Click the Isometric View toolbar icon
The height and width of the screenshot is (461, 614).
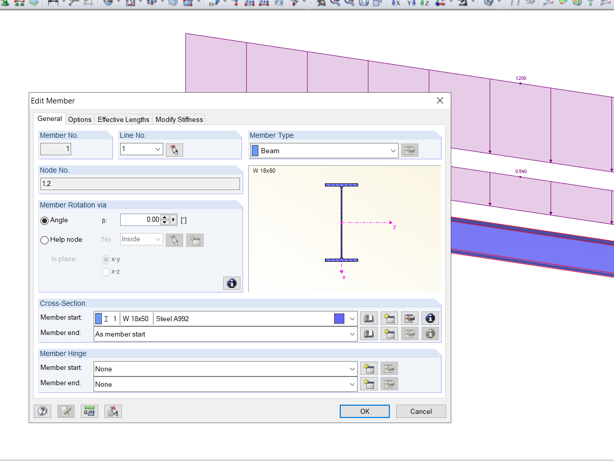441,4
